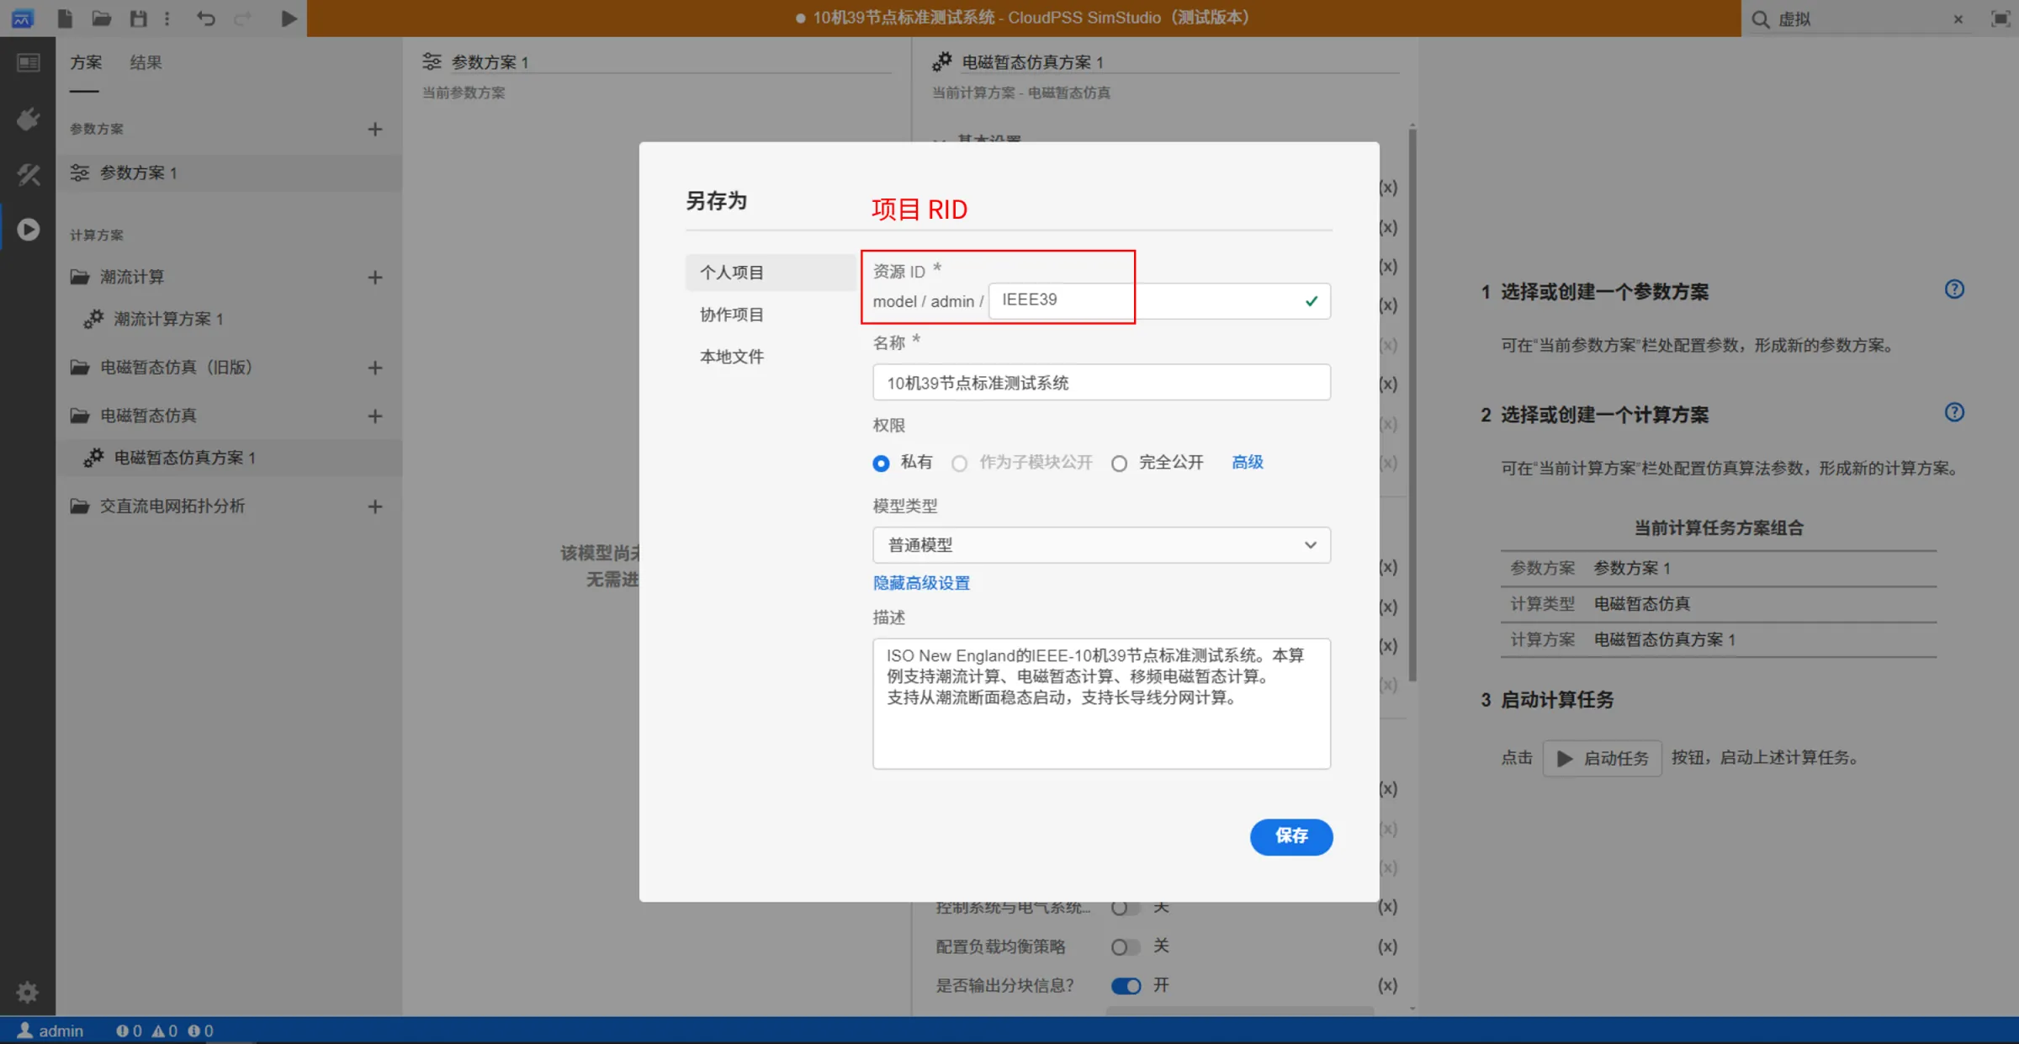Click the CloudPSS app logo icon

pyautogui.click(x=23, y=19)
